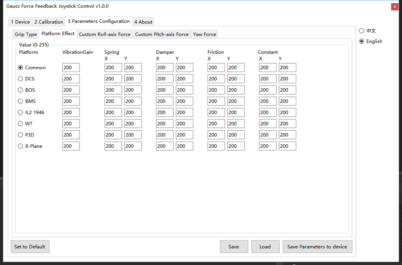This screenshot has height=265, width=402.
Task: Switch to the Grip Type sub-tab
Action: (26, 34)
